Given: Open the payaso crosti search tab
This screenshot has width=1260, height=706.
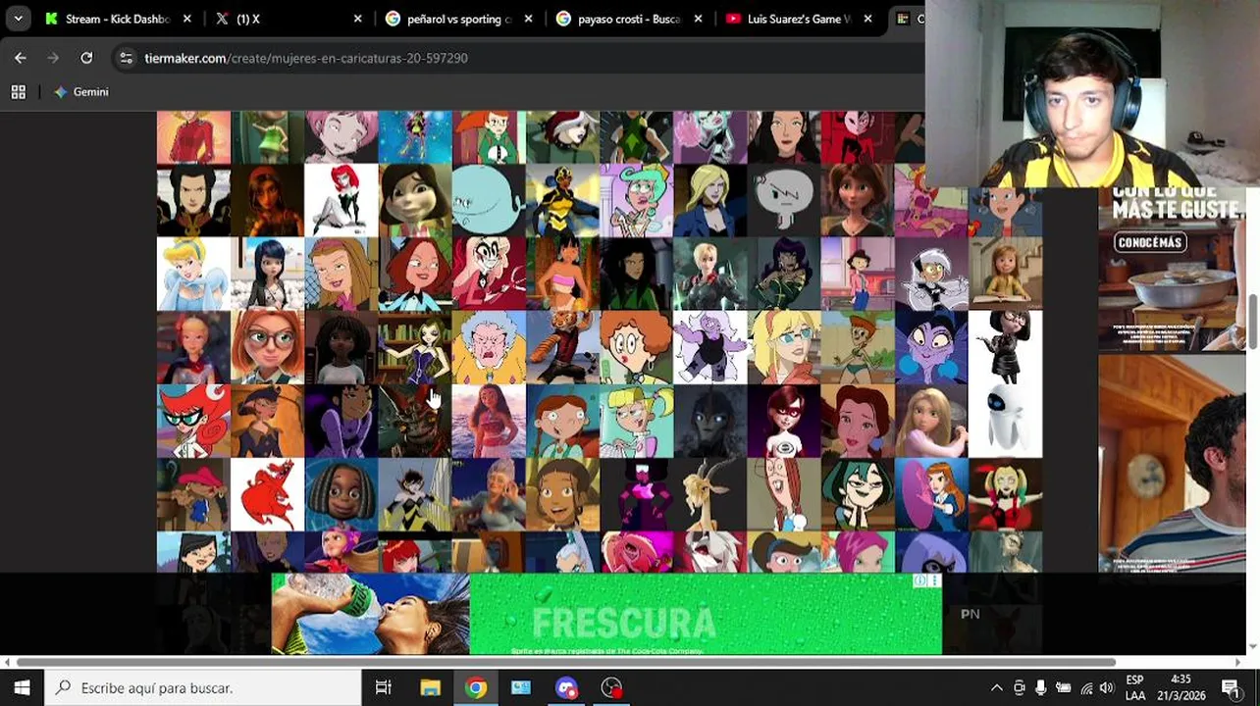Looking at the screenshot, I should coord(628,19).
